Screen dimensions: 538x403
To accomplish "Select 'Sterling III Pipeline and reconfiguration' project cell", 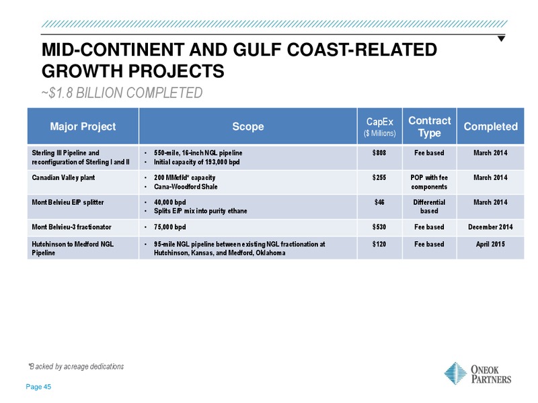I will coord(83,157).
